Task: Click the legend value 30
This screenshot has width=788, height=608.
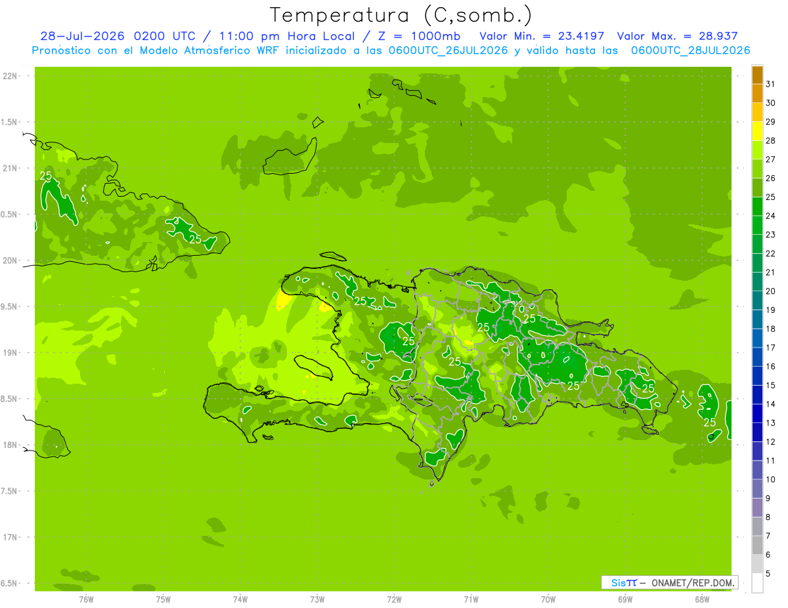Action: [x=770, y=103]
